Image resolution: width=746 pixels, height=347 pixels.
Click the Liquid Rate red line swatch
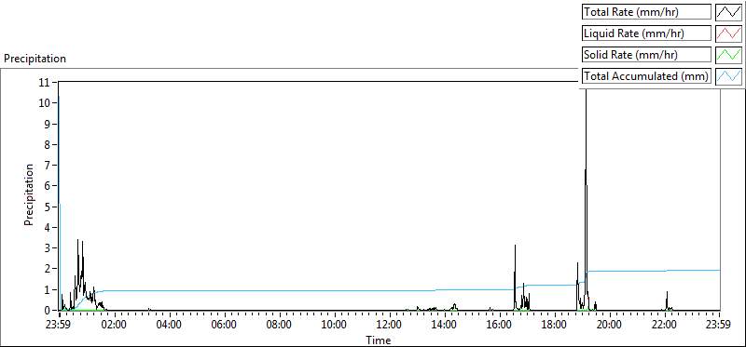click(x=729, y=33)
